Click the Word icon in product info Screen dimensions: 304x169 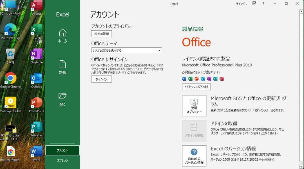coord(184,79)
